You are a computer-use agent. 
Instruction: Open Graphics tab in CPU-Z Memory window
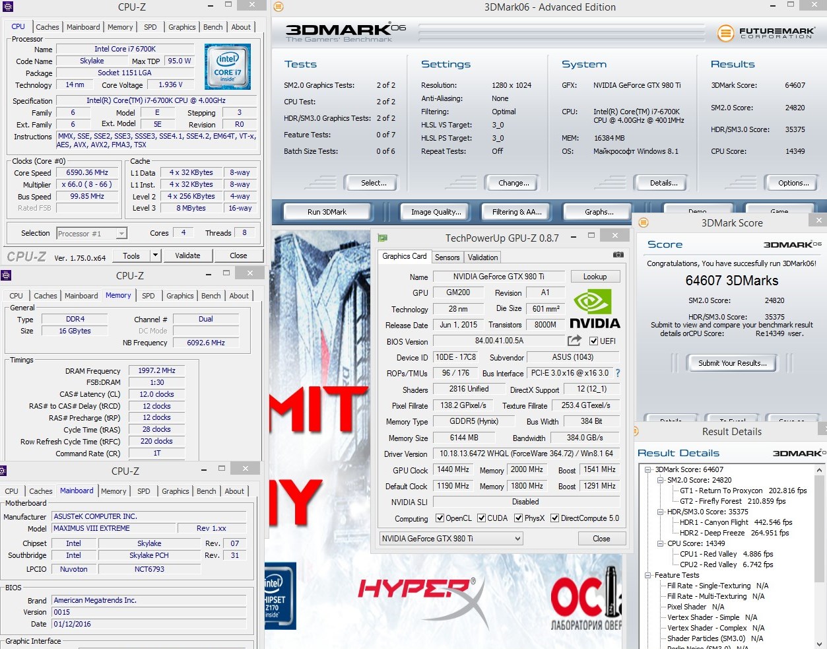point(180,296)
